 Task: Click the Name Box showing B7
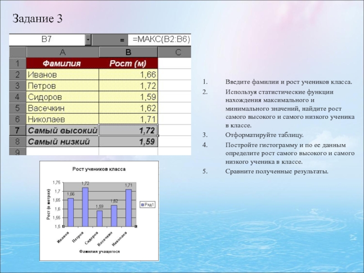pyautogui.click(x=48, y=40)
